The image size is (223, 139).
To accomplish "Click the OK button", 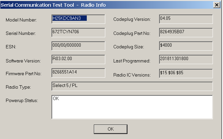I will click(x=110, y=129).
